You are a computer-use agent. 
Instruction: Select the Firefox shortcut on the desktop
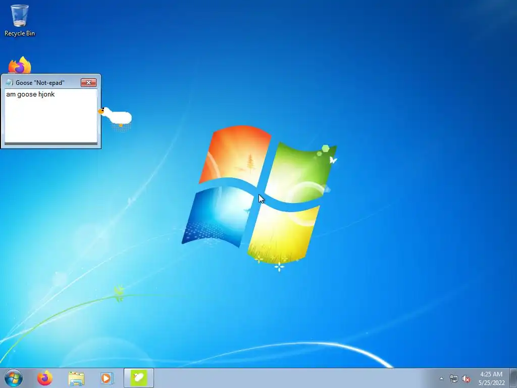20,65
